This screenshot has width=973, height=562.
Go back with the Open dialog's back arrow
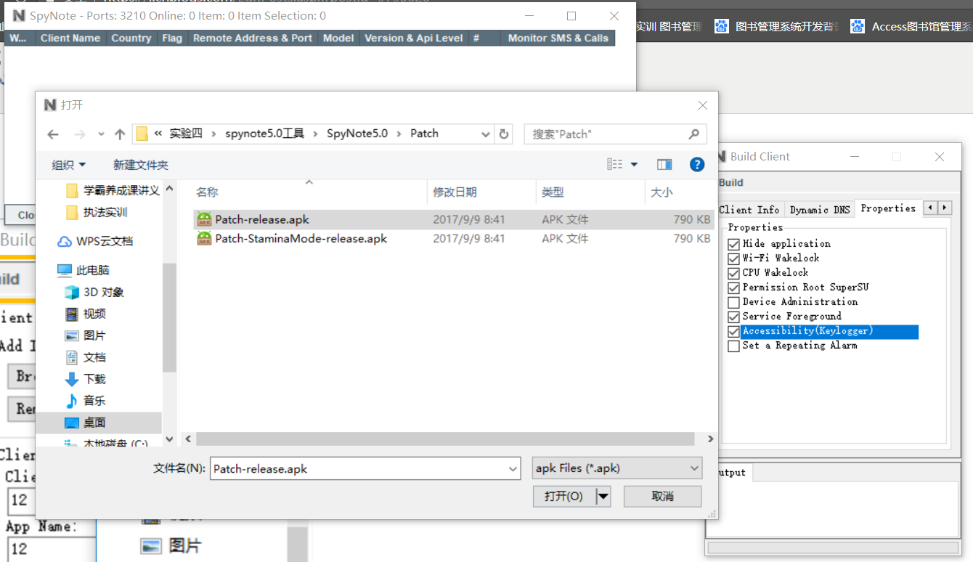(53, 134)
